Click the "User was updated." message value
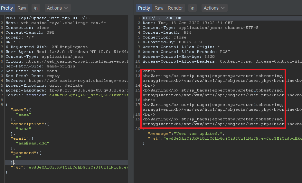Viewport: 302px width, 183px height. (198, 134)
